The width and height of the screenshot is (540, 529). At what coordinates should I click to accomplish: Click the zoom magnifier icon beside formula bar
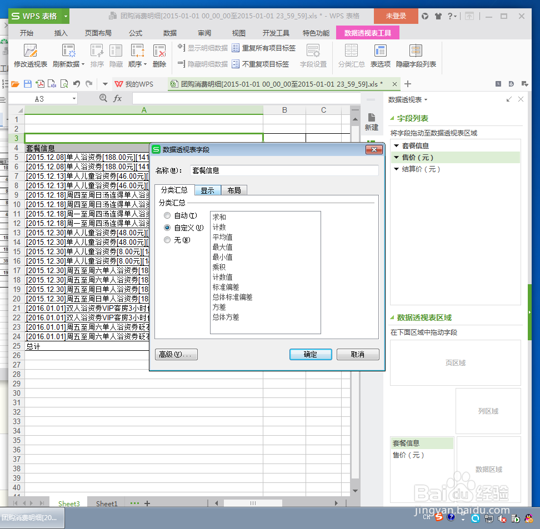[x=103, y=98]
